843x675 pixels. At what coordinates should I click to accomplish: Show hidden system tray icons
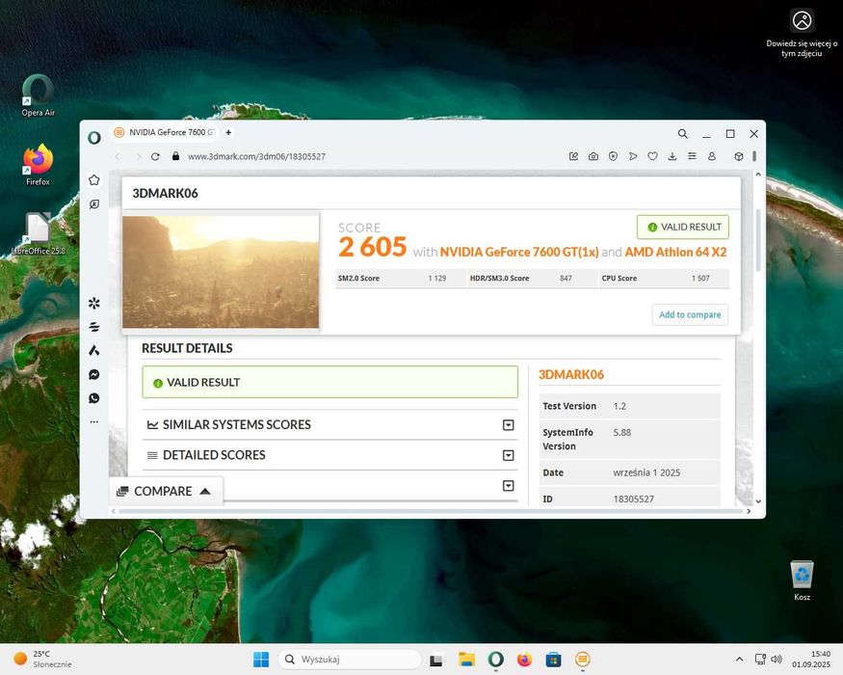click(x=739, y=659)
